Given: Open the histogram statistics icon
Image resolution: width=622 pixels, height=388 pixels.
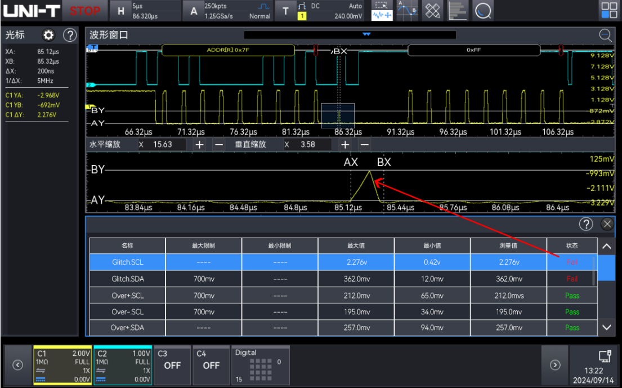Looking at the screenshot, I should point(458,10).
